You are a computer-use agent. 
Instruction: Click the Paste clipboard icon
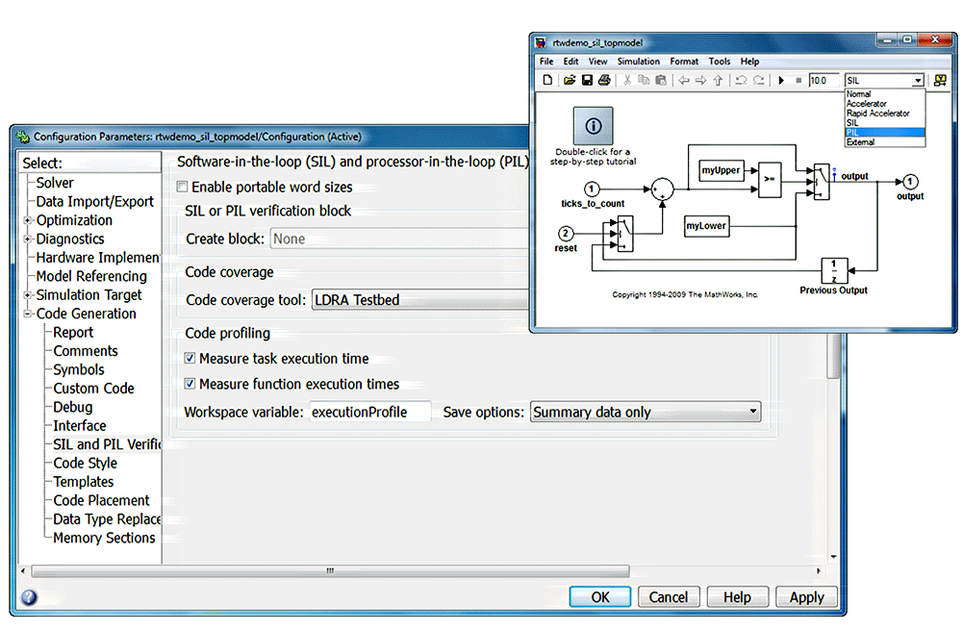(x=661, y=80)
